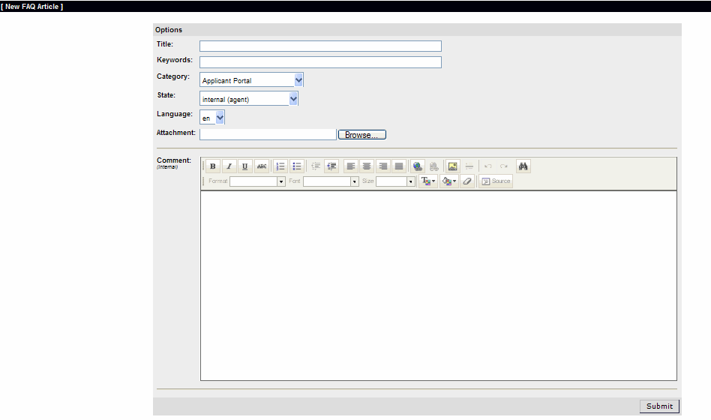Decrease indent in the editor
Viewport: 711px width, 420px height.
(x=316, y=166)
